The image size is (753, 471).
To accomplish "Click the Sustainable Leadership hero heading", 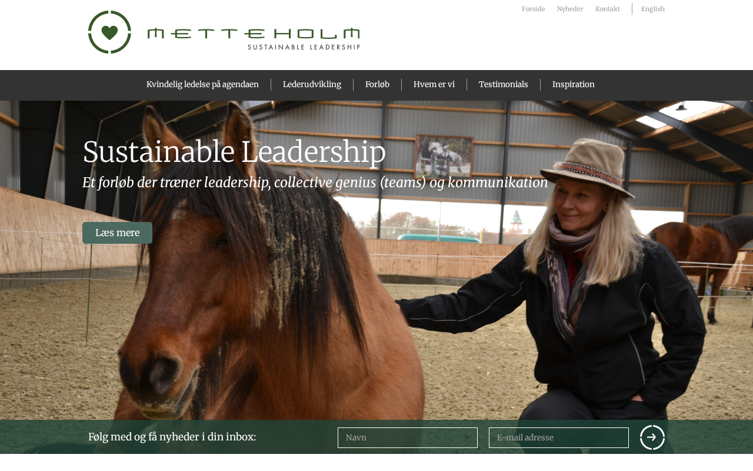I will tap(234, 152).
